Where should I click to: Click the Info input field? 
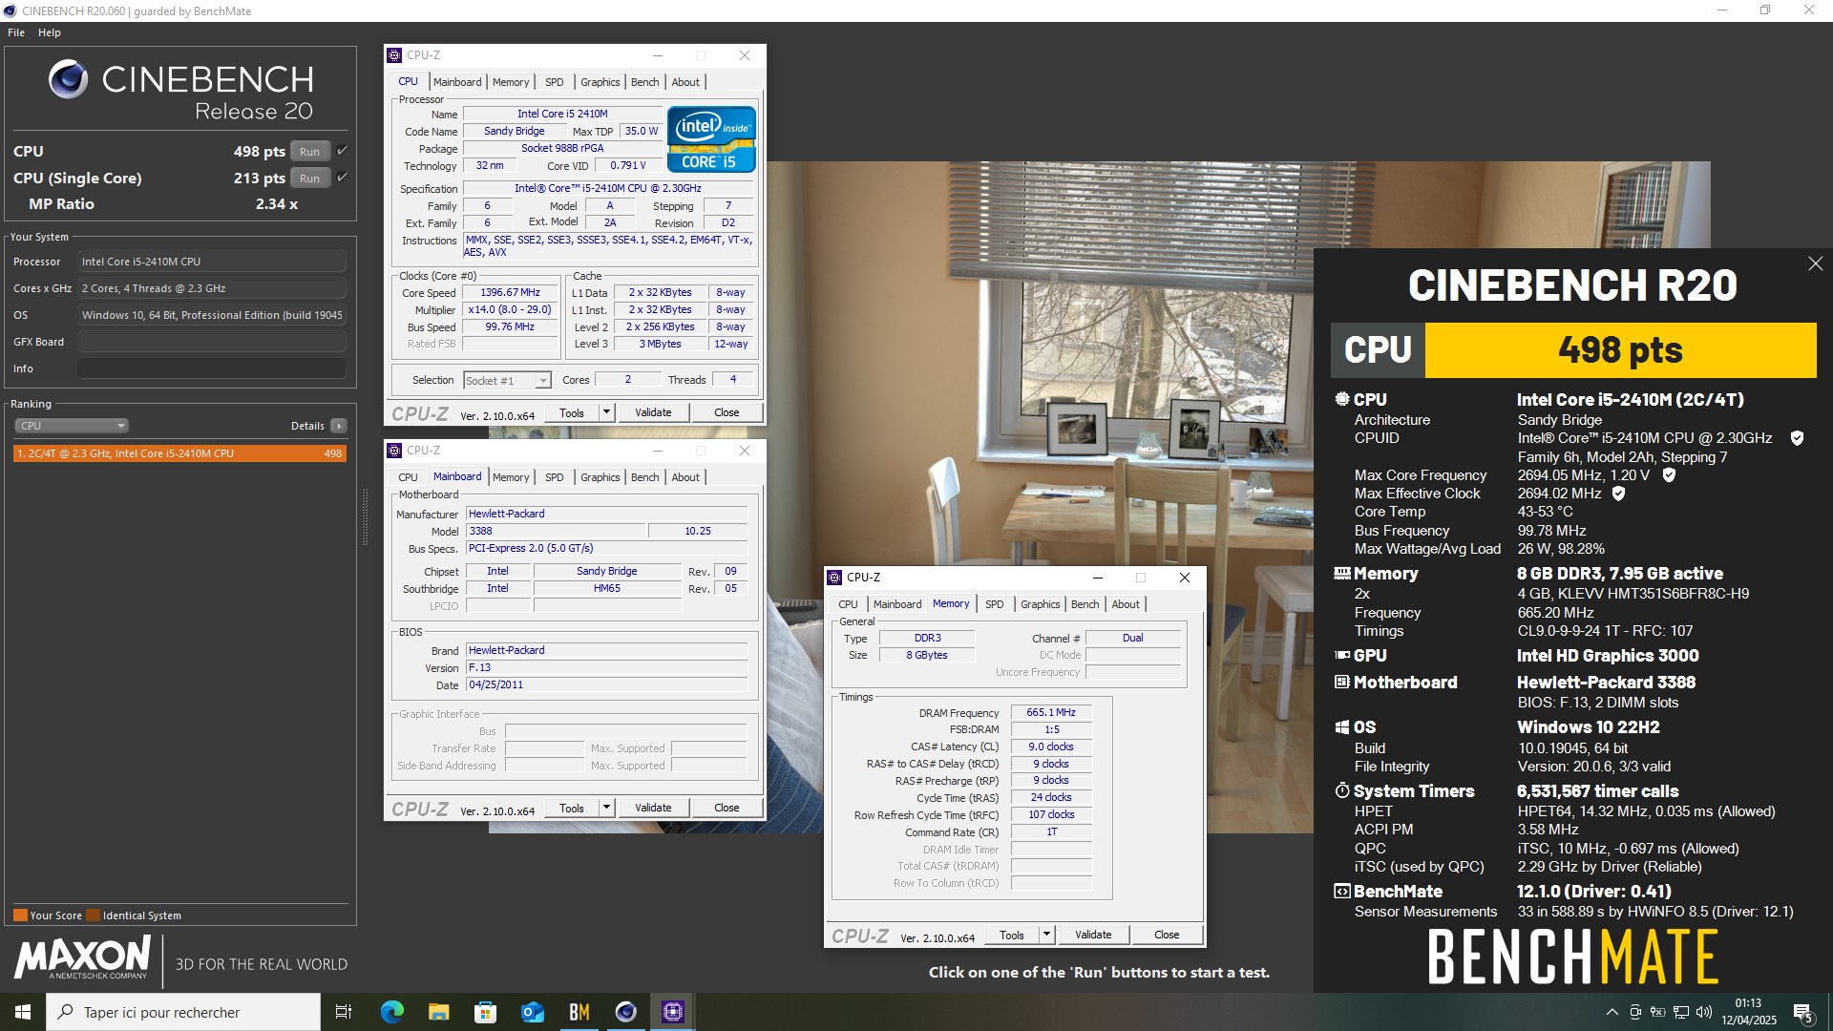point(212,368)
